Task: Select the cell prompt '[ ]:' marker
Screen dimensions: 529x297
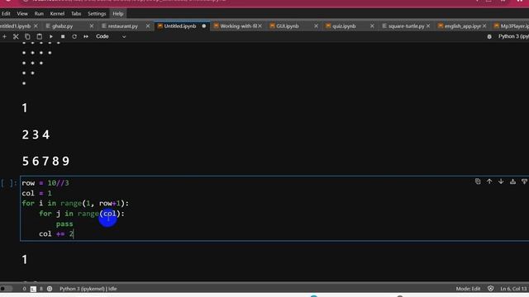Action: pos(8,183)
